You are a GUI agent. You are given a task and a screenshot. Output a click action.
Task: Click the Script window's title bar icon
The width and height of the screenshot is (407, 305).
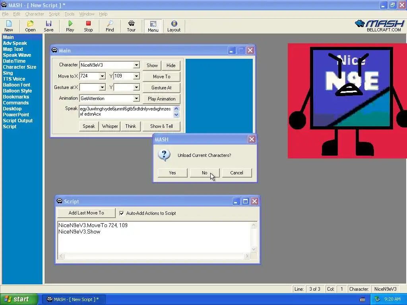(x=60, y=201)
